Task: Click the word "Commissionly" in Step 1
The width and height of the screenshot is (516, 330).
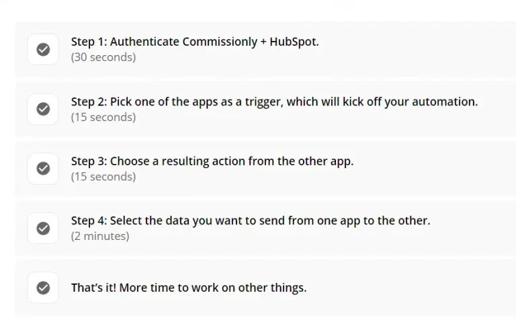Action: (220, 42)
